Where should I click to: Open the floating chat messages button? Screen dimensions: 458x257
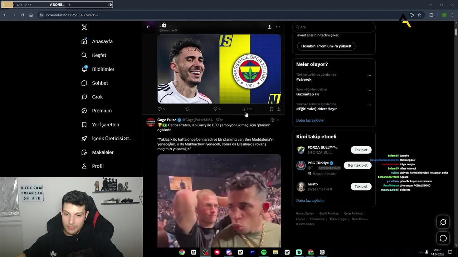pos(443,238)
